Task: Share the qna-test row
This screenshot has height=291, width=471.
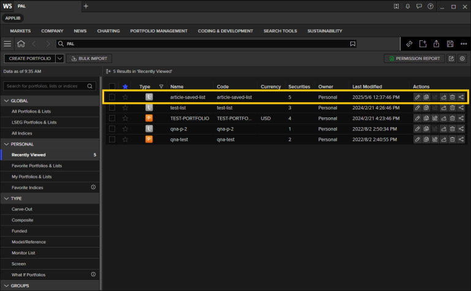Action: pos(461,139)
